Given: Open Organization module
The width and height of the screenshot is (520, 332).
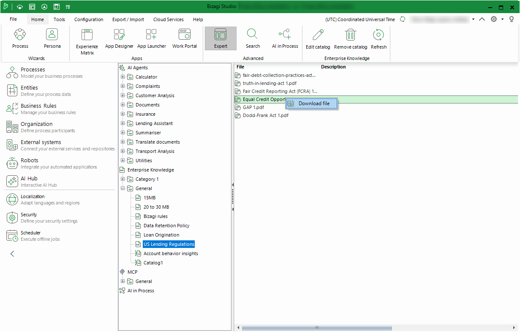Looking at the screenshot, I should click(41, 127).
